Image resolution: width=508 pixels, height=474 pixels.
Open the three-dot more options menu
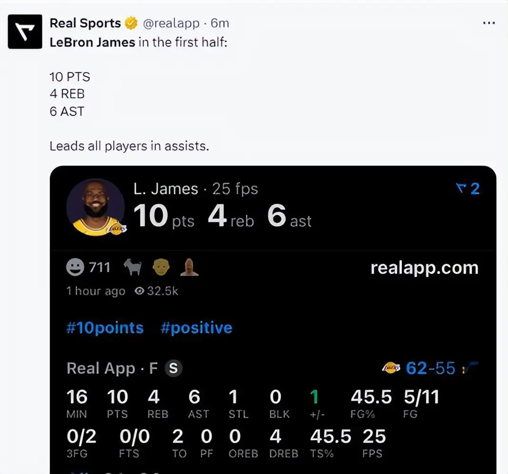coord(488,23)
